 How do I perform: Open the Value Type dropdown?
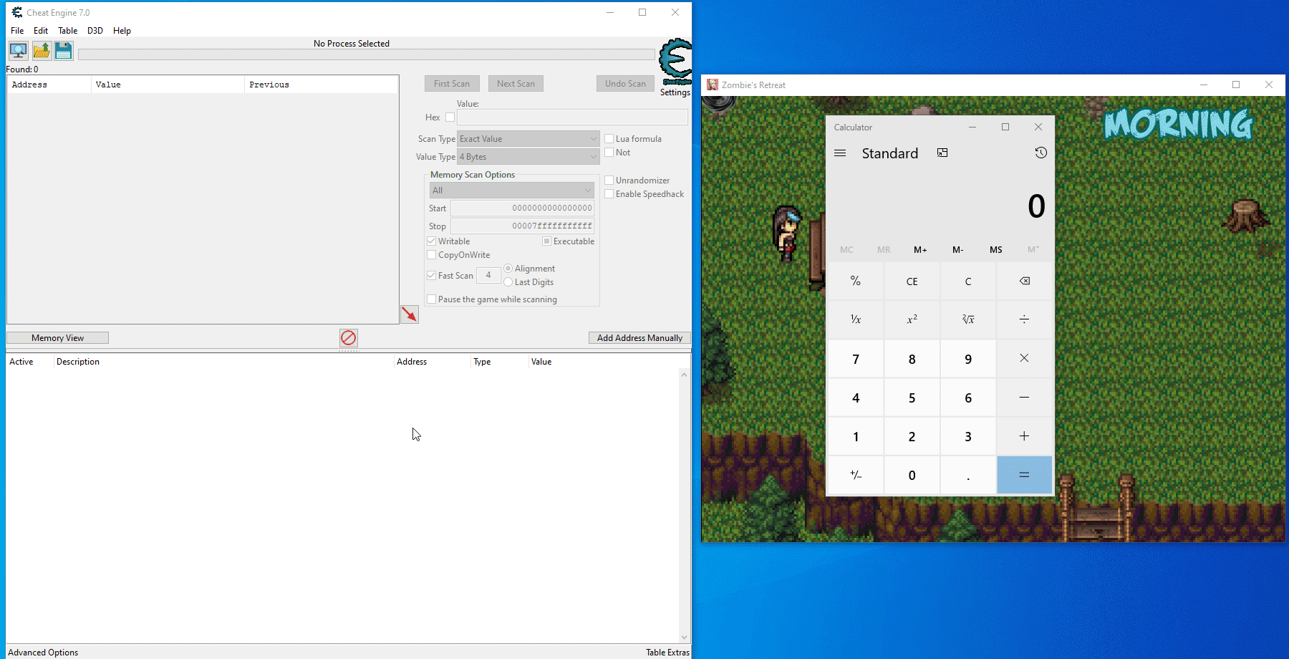[528, 157]
